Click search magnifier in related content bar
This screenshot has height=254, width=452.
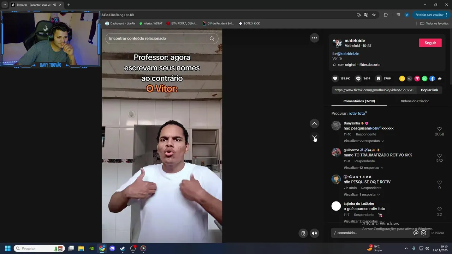pyautogui.click(x=212, y=38)
